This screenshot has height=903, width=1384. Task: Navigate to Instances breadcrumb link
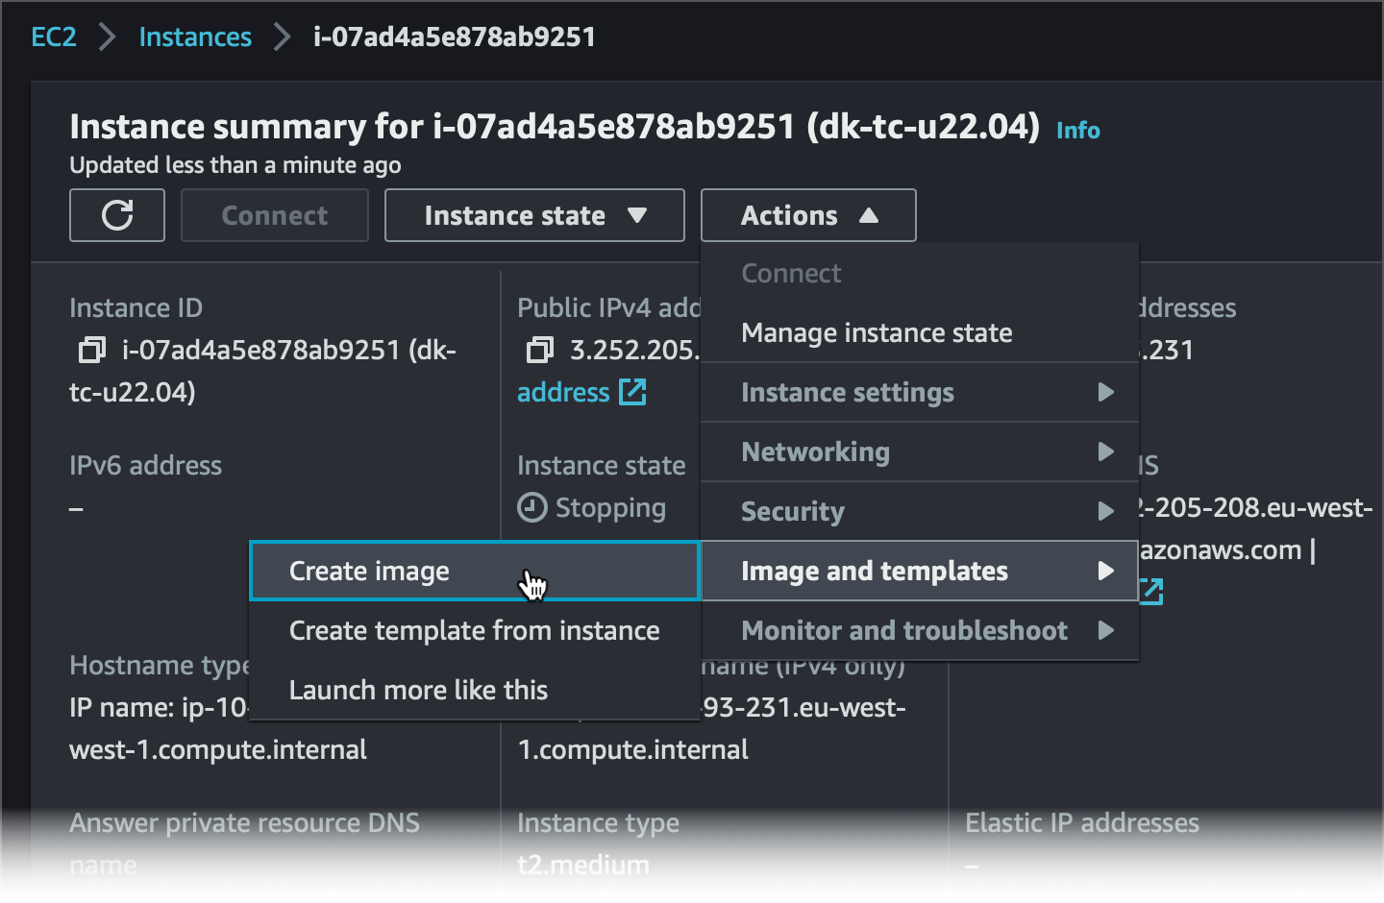pos(195,37)
